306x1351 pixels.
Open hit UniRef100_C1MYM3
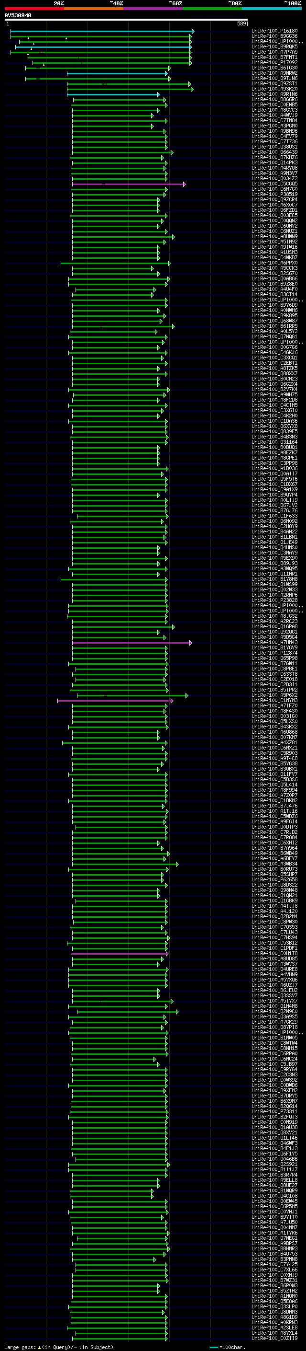274,701
